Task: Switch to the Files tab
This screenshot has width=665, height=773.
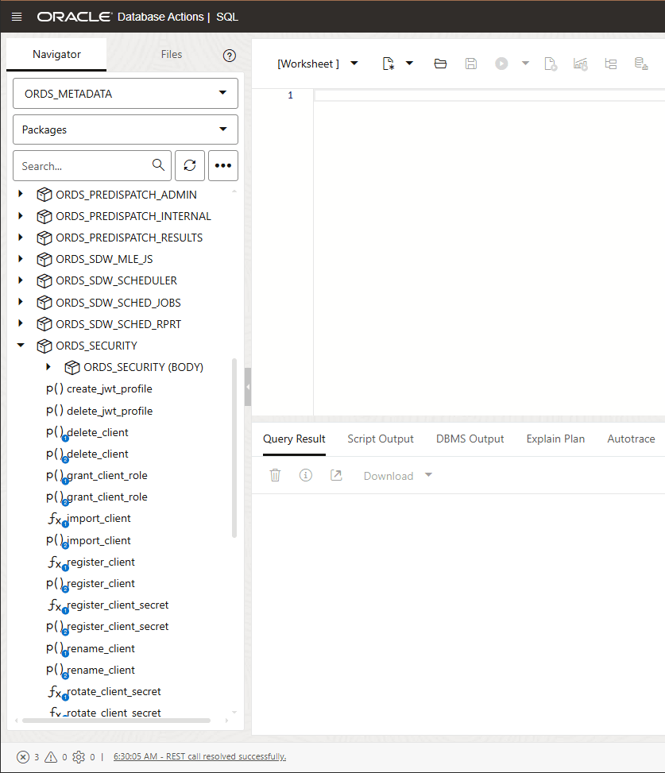Action: (x=171, y=54)
